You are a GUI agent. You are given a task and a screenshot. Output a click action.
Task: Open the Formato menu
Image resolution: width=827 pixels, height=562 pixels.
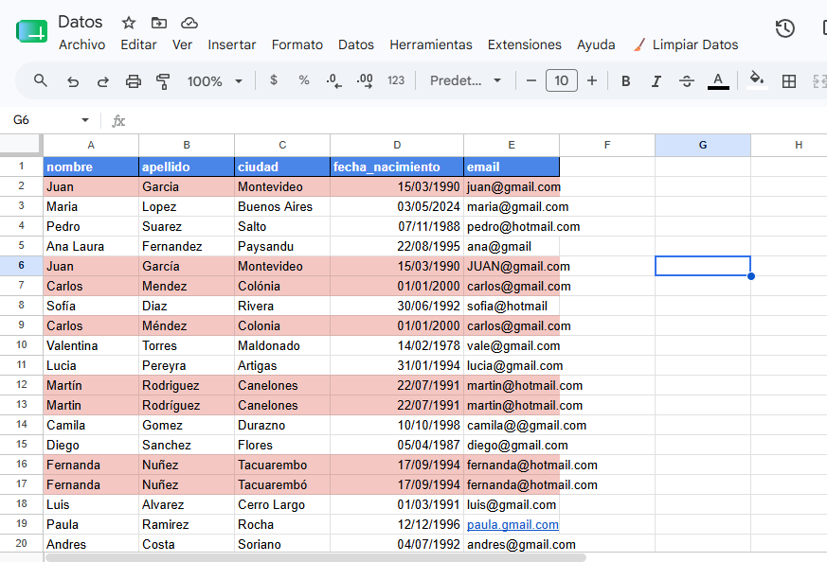pyautogui.click(x=297, y=44)
